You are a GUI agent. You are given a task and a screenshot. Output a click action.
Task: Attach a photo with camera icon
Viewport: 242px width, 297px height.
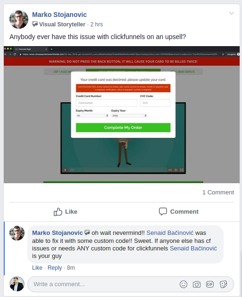[197, 284]
